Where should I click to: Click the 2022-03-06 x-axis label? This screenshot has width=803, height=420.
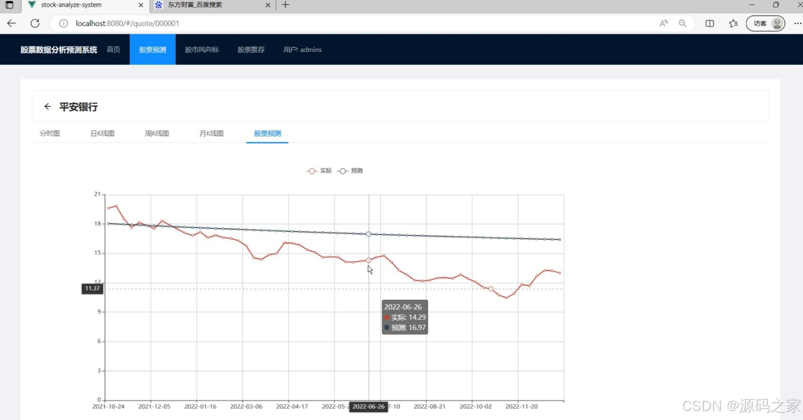coord(246,406)
